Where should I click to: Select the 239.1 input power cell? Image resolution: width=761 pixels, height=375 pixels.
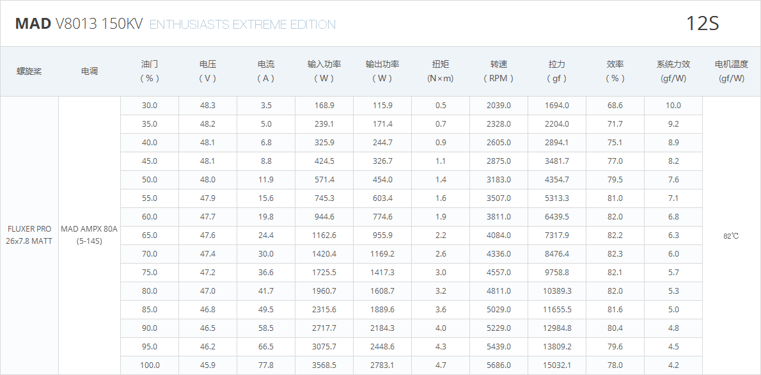tap(324, 124)
